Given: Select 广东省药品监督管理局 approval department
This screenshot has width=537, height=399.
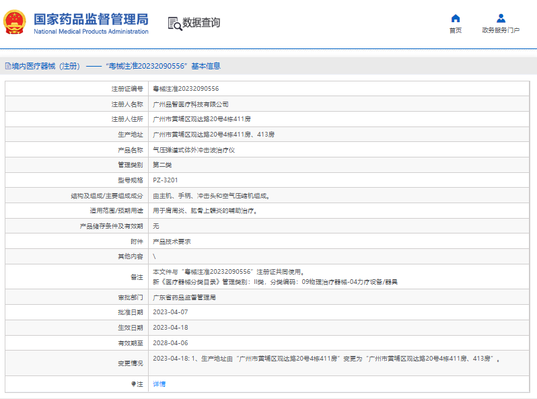Looking at the screenshot, I should [x=184, y=297].
